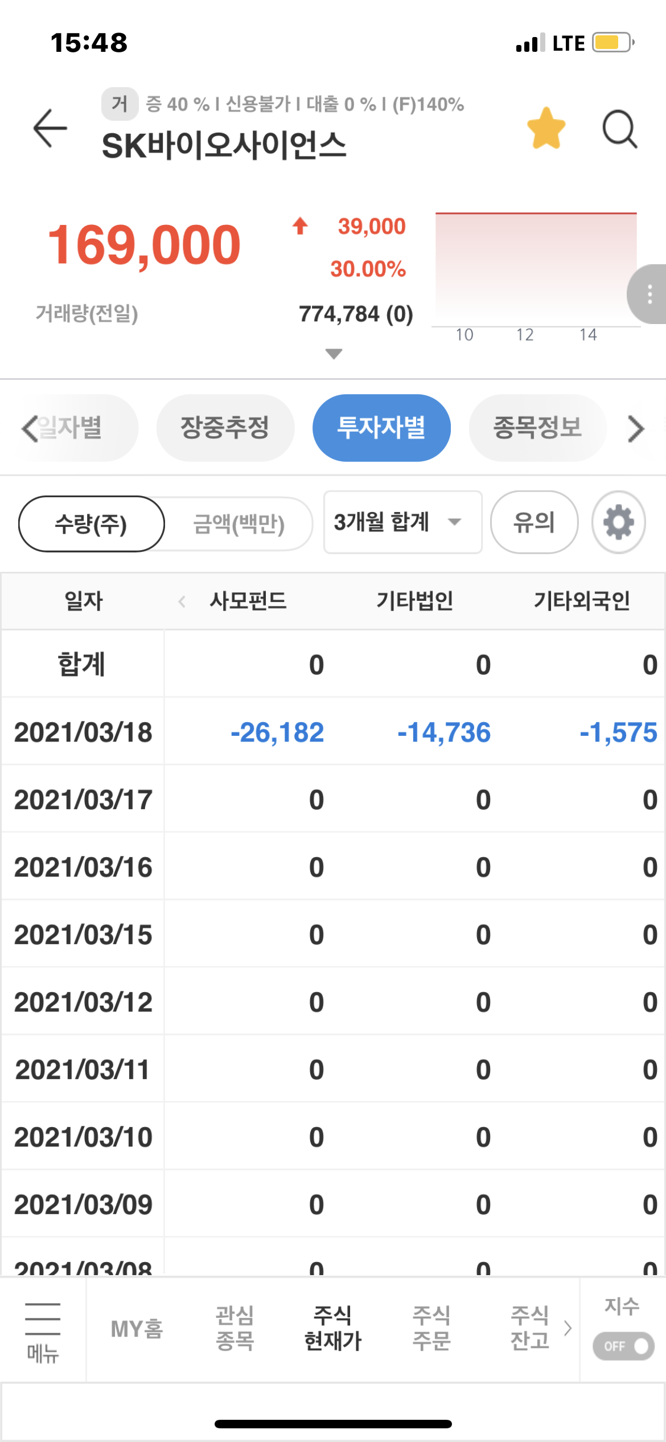Open MY홈 in bottom navigation

[137, 1329]
